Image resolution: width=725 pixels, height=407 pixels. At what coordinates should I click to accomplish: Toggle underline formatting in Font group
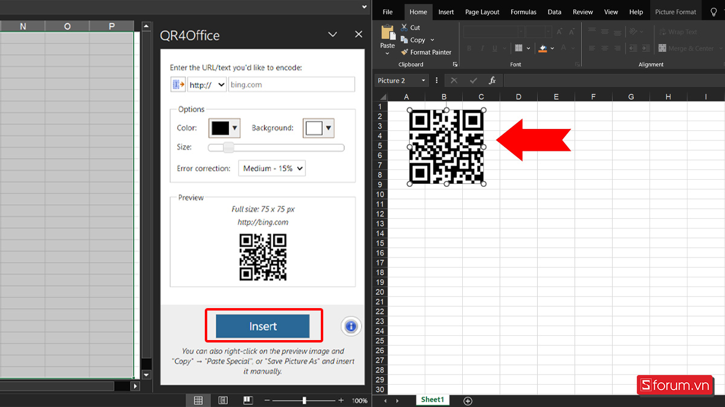494,48
